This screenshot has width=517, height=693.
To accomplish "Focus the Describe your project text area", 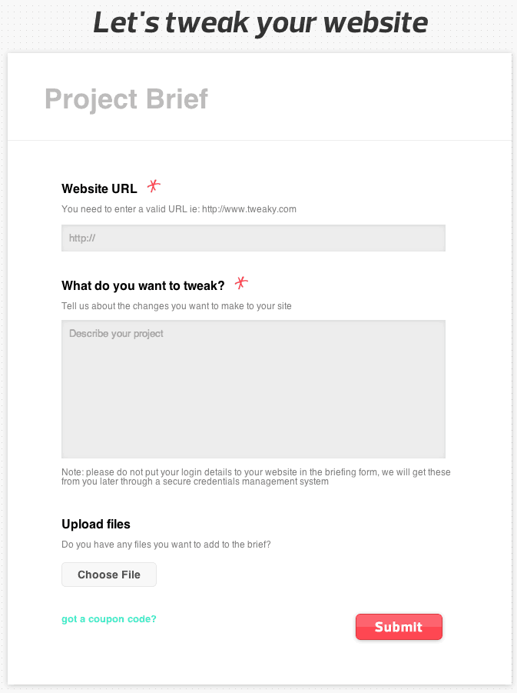I will (253, 389).
